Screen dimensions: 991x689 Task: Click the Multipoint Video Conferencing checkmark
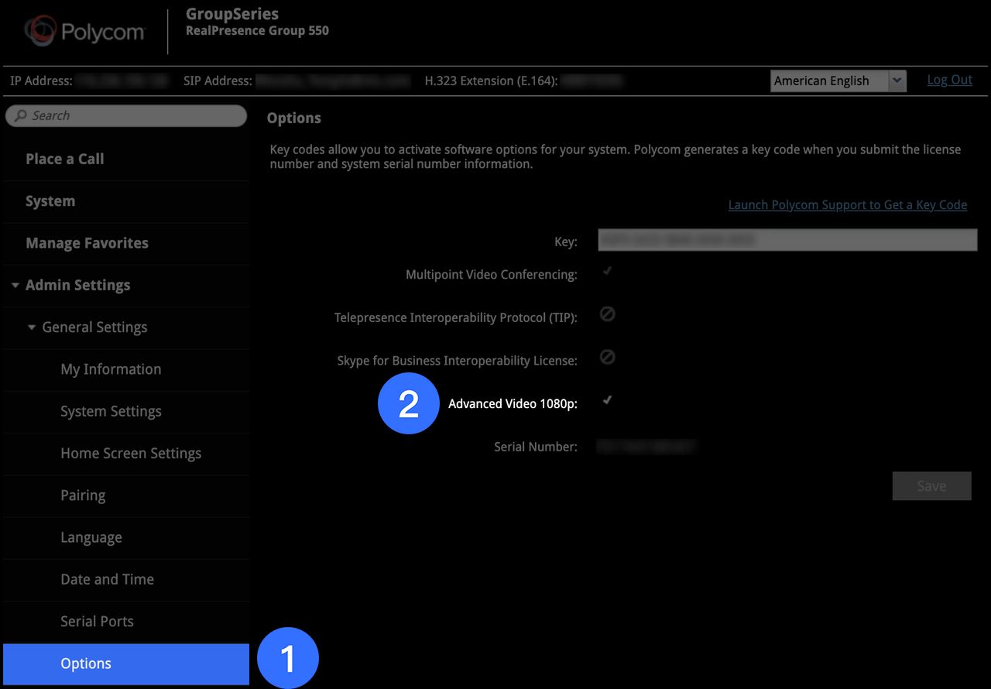click(x=608, y=272)
